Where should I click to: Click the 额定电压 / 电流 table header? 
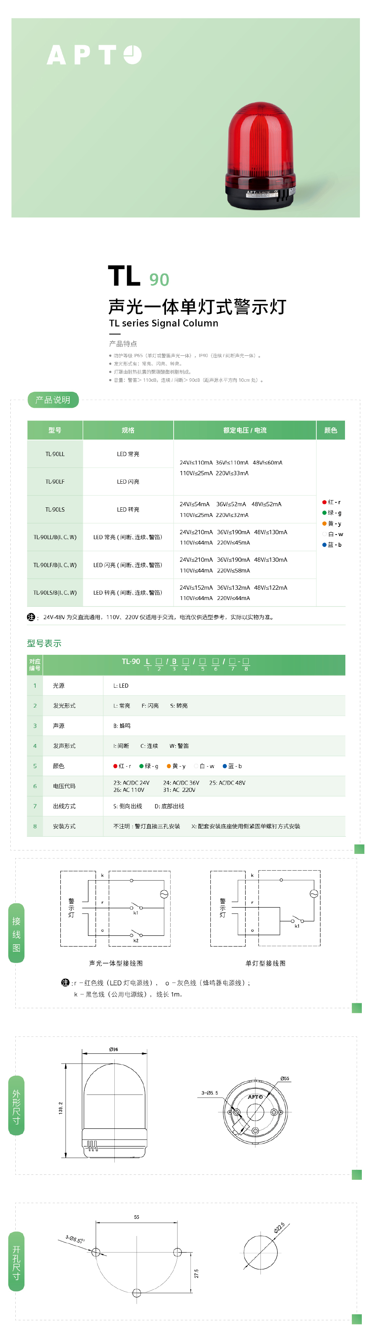tap(244, 430)
